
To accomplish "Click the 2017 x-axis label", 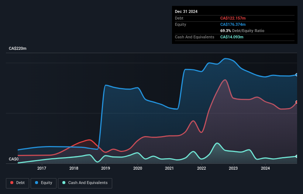I will pyautogui.click(x=42, y=168).
